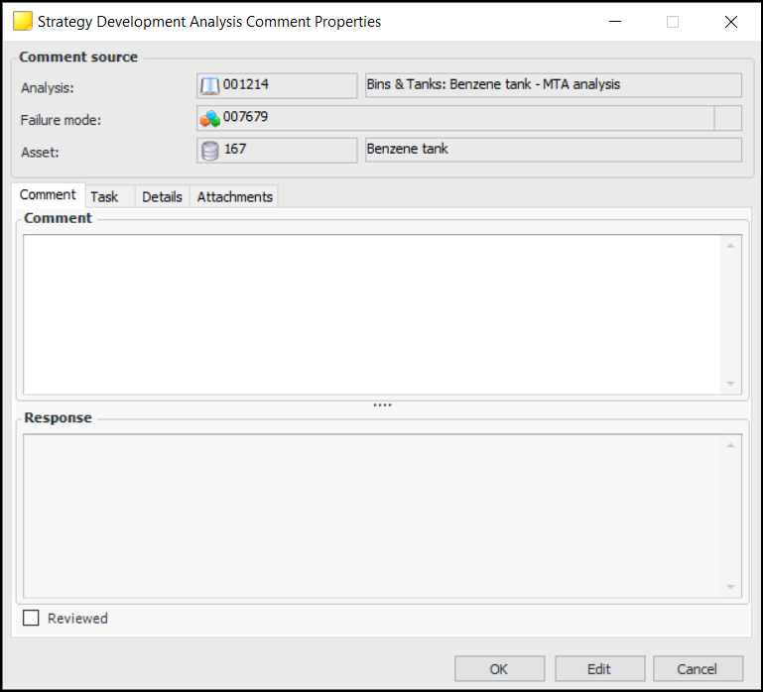763x692 pixels.
Task: Click the Response box scroll down arrow
Action: 730,587
